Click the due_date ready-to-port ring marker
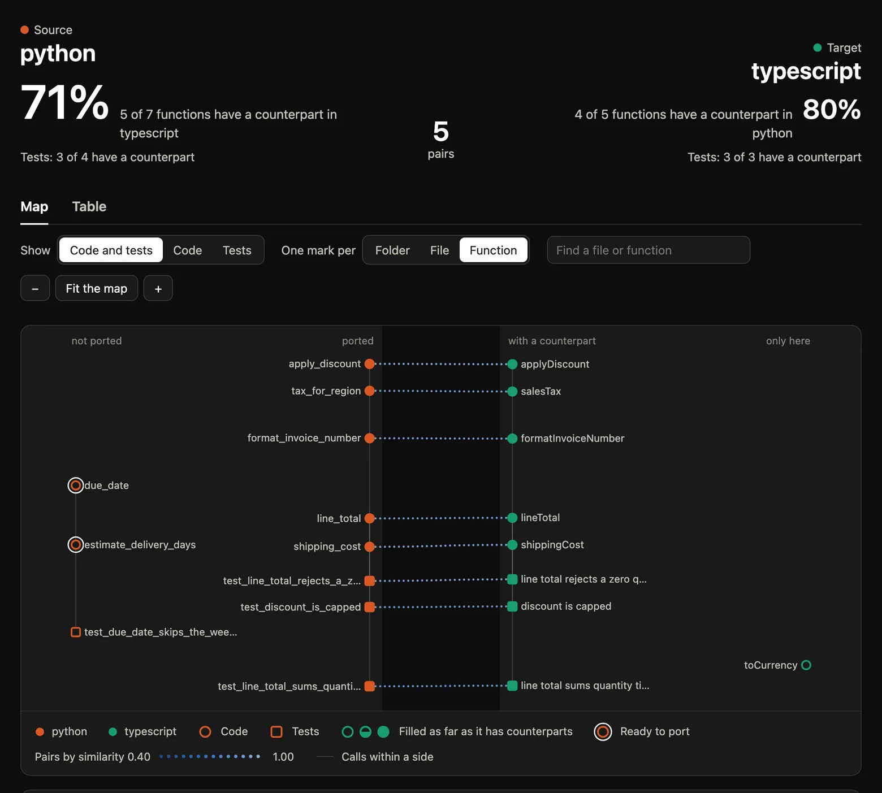 75,485
